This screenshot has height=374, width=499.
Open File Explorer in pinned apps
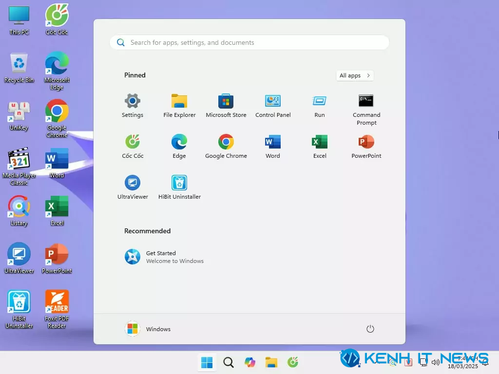pyautogui.click(x=179, y=106)
